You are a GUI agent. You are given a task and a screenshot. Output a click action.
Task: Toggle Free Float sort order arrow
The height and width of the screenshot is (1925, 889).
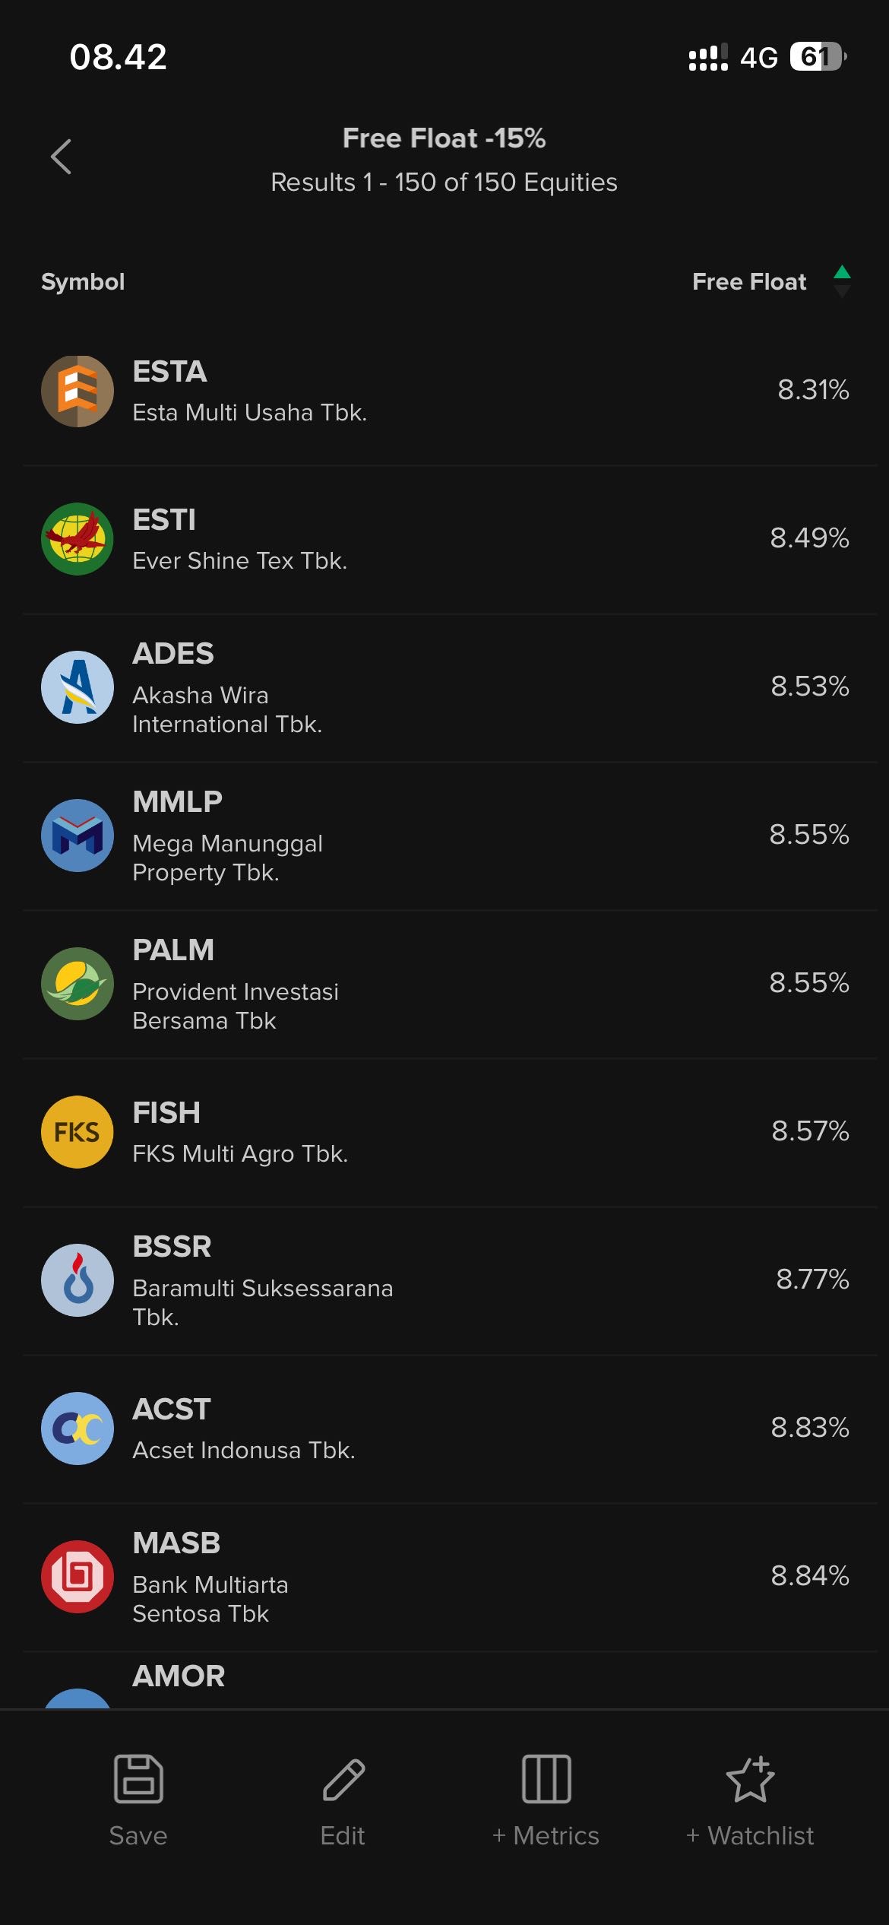tap(842, 281)
